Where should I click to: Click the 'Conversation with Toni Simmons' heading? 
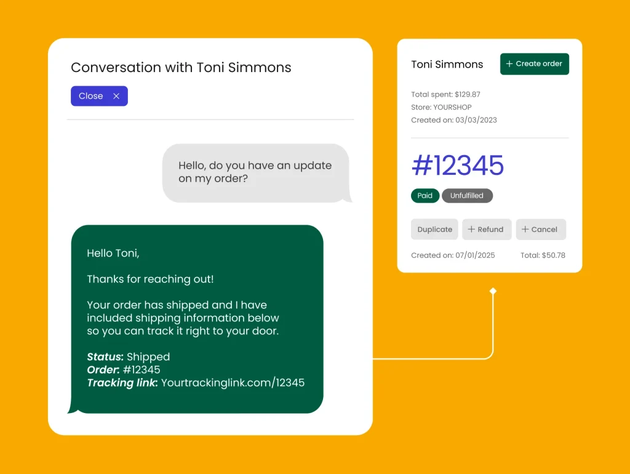(x=181, y=68)
